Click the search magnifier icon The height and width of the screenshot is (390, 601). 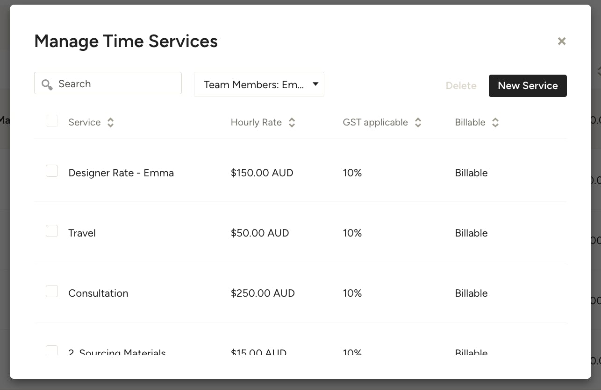(x=47, y=84)
